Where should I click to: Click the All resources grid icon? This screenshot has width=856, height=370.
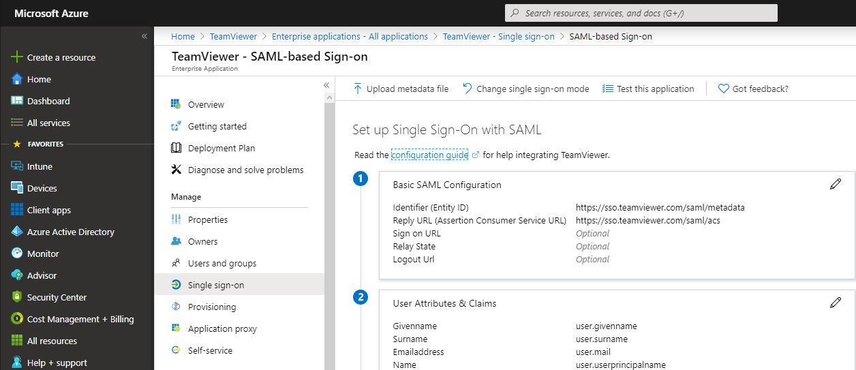(17, 341)
